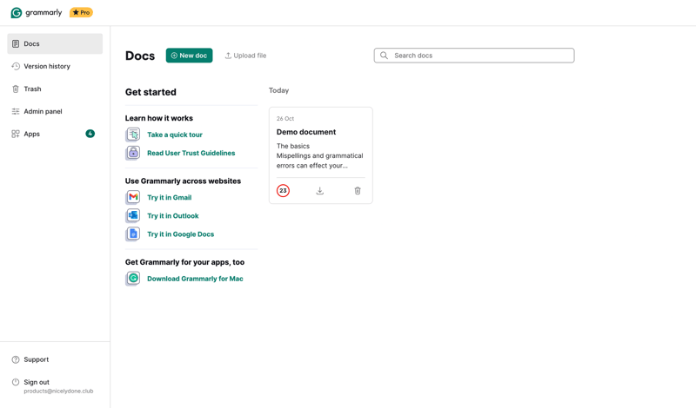Image resolution: width=696 pixels, height=408 pixels.
Task: Click Download Grammarly for Mac link
Action: click(x=195, y=279)
